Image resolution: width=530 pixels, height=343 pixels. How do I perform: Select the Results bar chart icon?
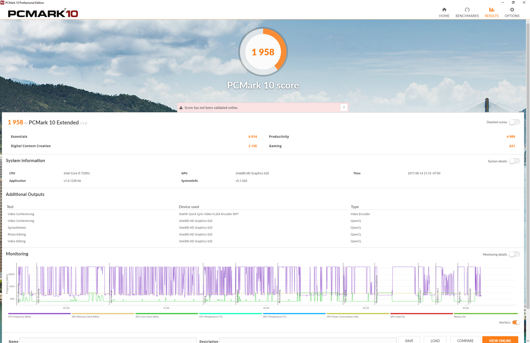[491, 10]
